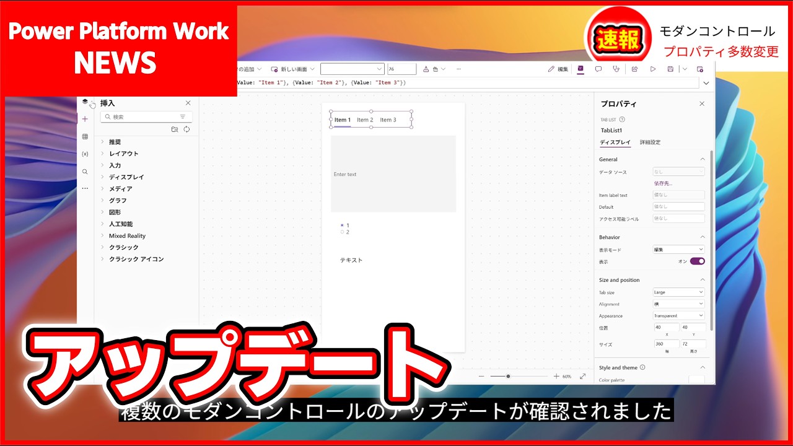Screen dimensions: 793x446
Task: Open the Comments icon in toolbar
Action: [598, 69]
